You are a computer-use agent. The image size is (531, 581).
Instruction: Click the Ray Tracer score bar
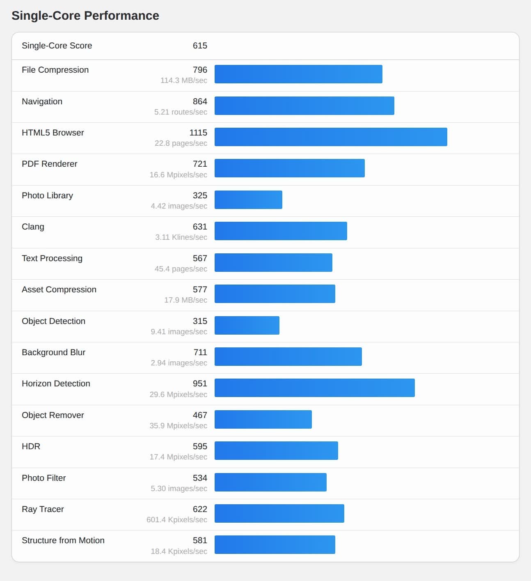coord(279,513)
